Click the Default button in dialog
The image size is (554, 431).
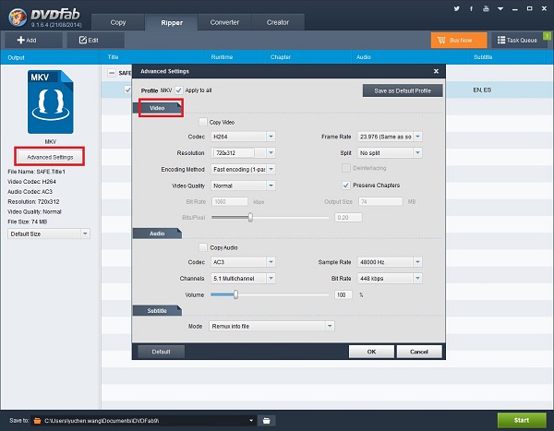pos(161,352)
